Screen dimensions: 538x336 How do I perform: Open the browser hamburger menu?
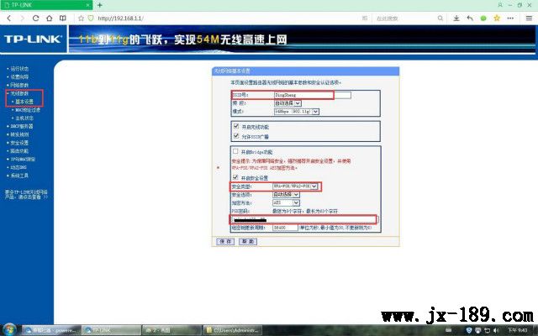click(529, 18)
